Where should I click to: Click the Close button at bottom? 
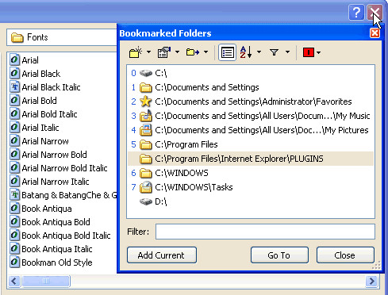click(345, 255)
